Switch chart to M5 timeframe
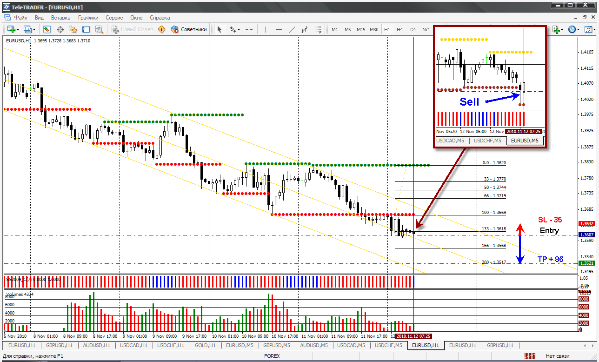The width and height of the screenshot is (599, 362). (x=348, y=29)
